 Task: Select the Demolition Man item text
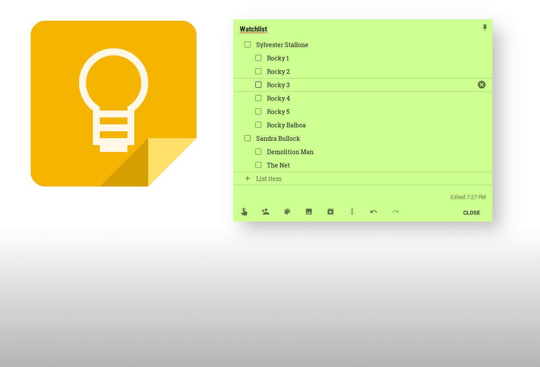[x=290, y=152]
